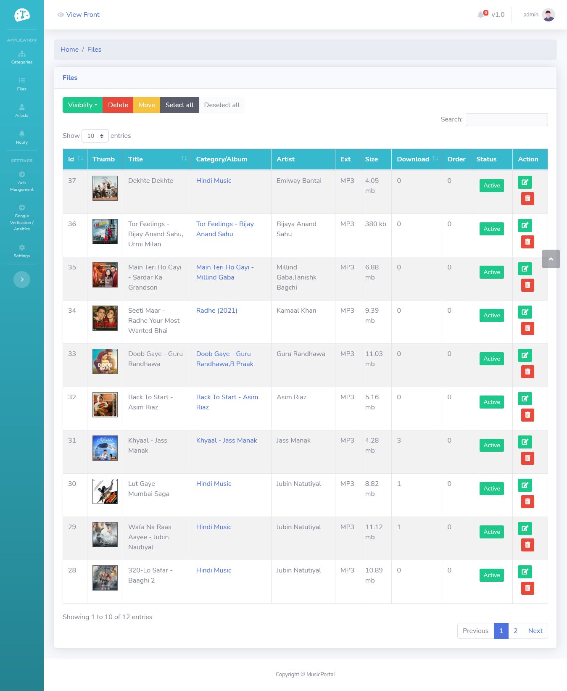The height and width of the screenshot is (691, 567).
Task: Open the Doob Gaye thumbnail image
Action: (x=105, y=361)
